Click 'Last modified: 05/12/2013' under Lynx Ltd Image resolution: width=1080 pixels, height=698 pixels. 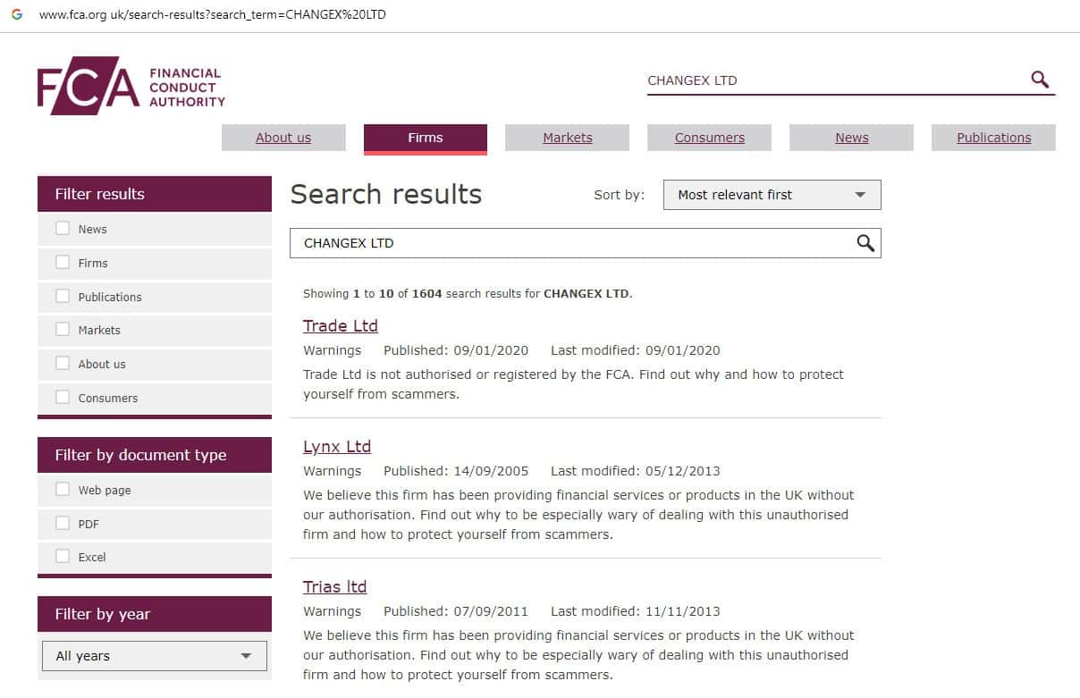click(x=636, y=471)
